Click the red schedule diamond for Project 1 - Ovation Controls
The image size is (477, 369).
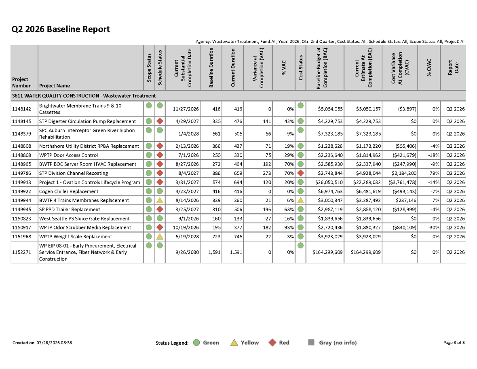pyautogui.click(x=160, y=182)
